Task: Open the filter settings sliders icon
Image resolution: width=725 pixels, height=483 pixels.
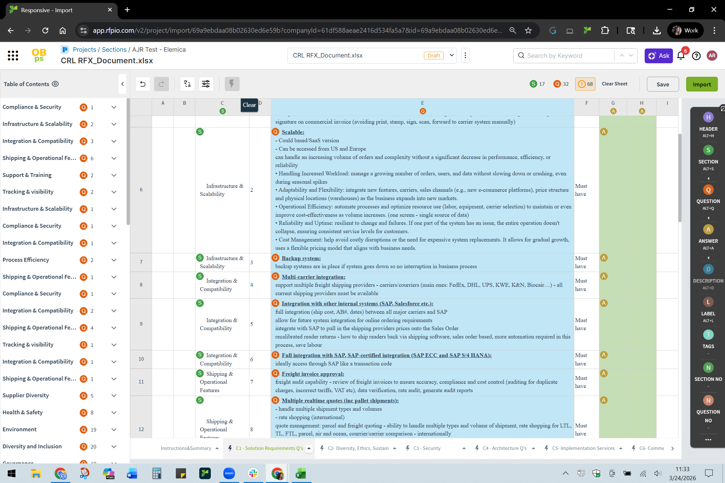Action: point(206,84)
